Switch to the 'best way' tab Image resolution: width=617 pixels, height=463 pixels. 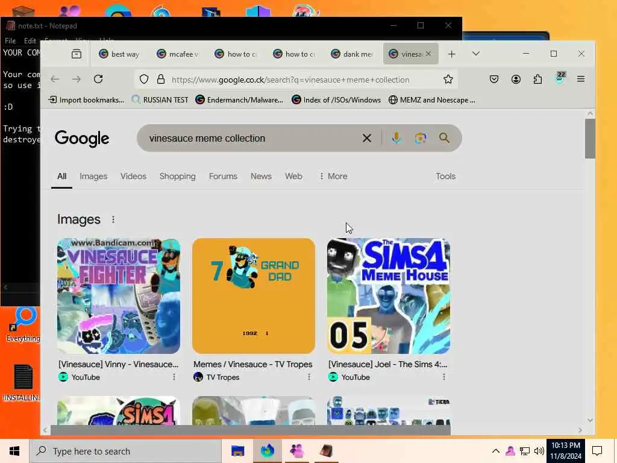click(x=120, y=54)
